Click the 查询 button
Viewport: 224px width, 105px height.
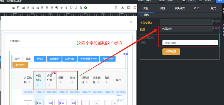click(17, 59)
